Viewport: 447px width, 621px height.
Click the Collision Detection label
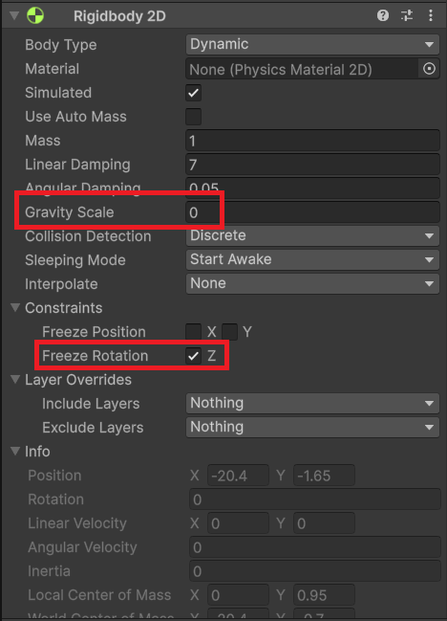click(88, 236)
